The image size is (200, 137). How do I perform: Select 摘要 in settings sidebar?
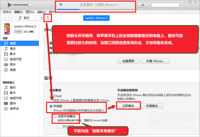19,43
